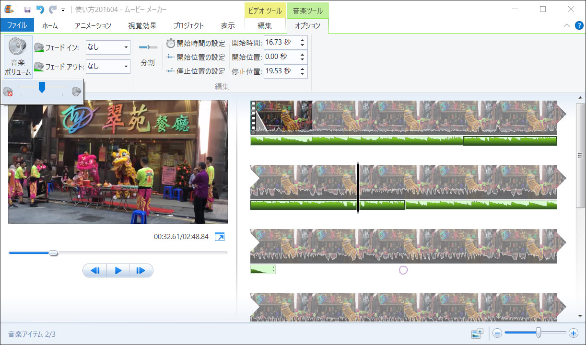Viewport: 586px width, 345px height.
Task: Toggle thumbnail size icon in status bar
Action: [477, 333]
